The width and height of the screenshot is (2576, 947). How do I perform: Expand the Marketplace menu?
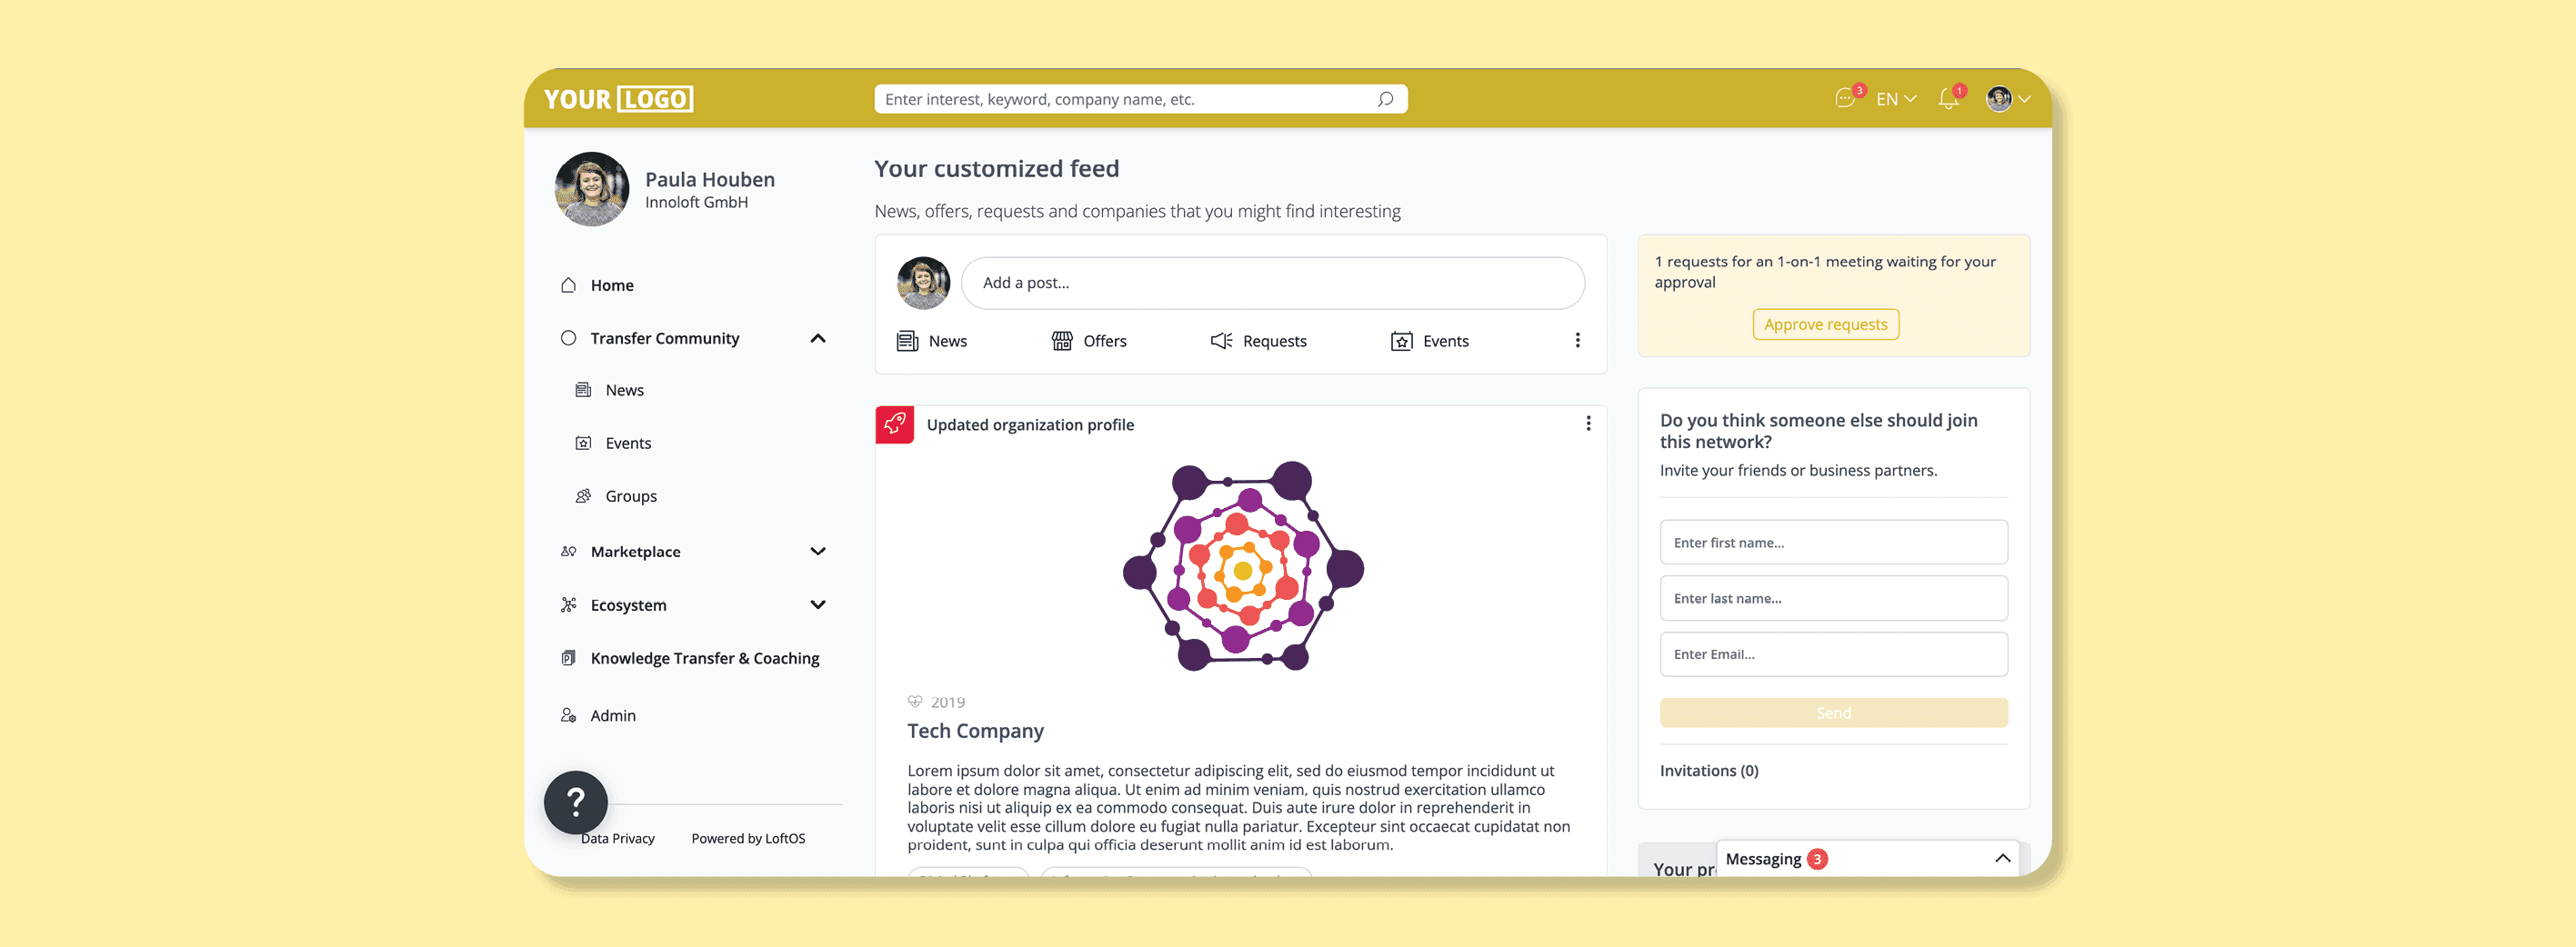tap(817, 551)
